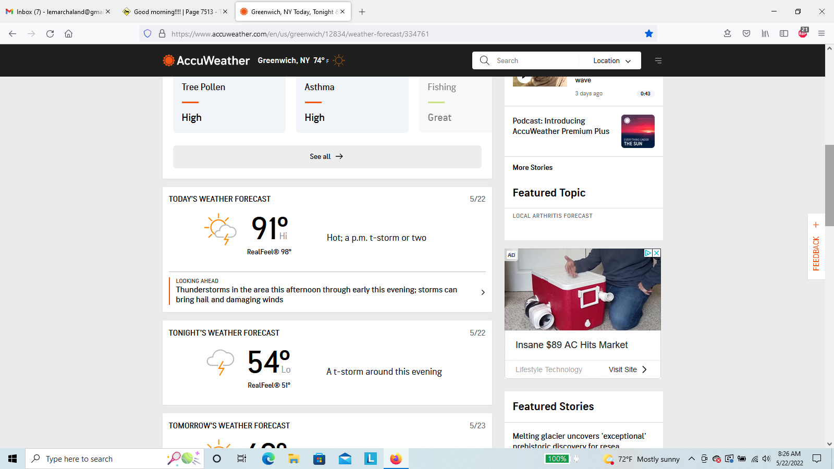Open the More Stories link
This screenshot has height=469, width=834.
(x=532, y=167)
